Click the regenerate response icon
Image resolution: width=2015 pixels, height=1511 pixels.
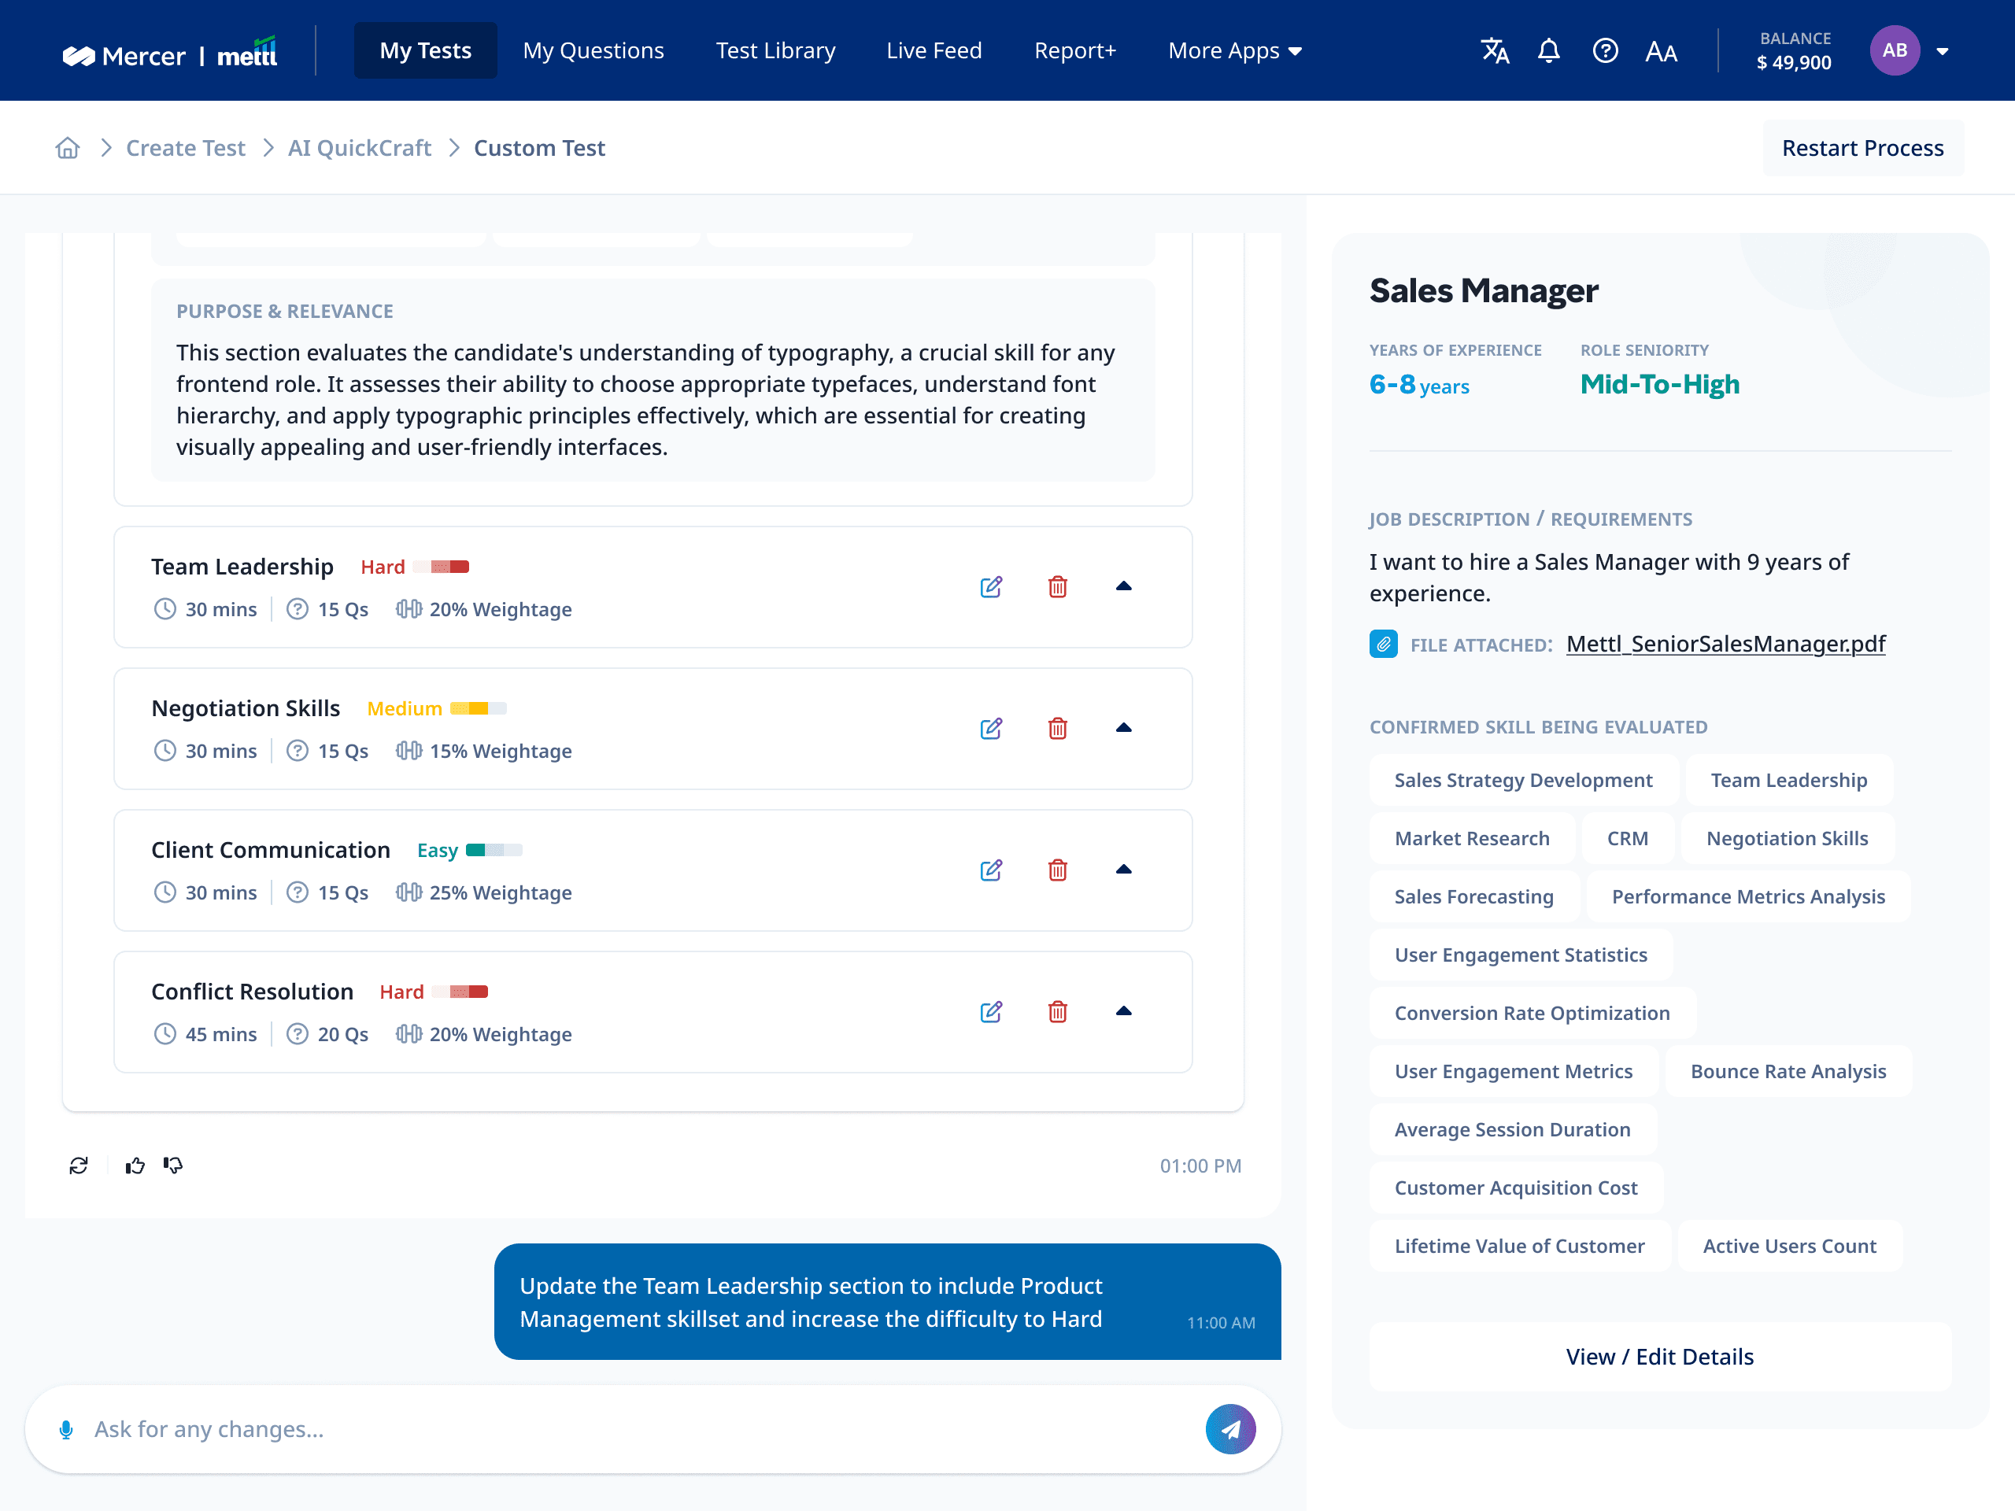pos(79,1166)
